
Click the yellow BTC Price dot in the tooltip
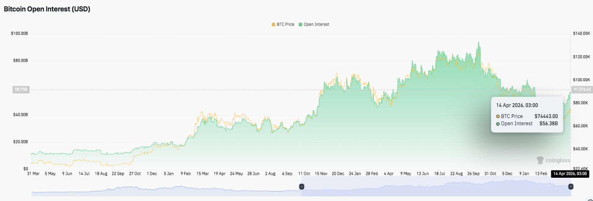[498, 116]
